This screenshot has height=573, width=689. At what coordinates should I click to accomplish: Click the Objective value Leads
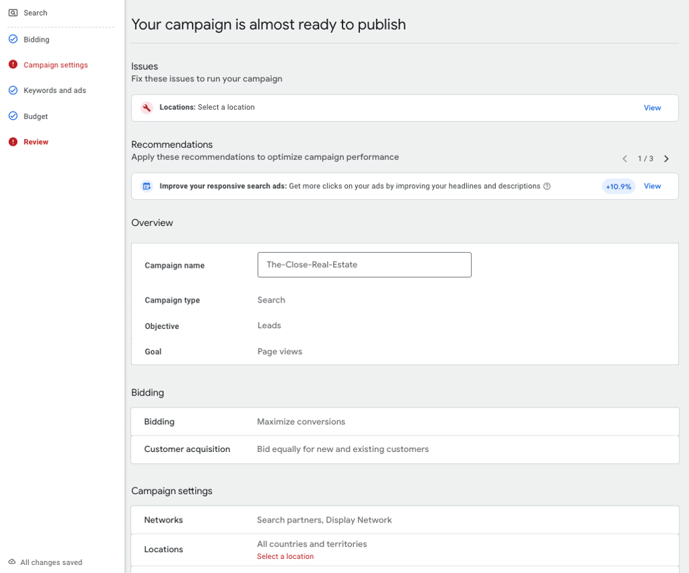tap(269, 326)
